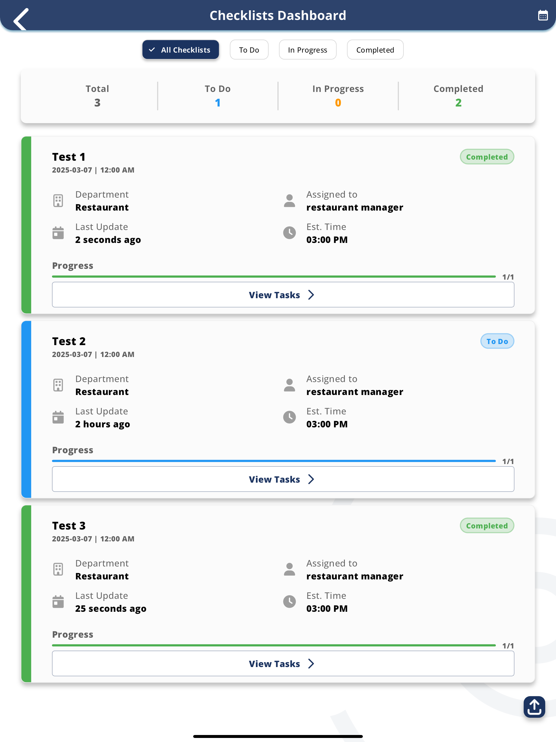Viewport: 556px width, 742px height.
Task: Select the Test 2 checklist title
Action: coord(69,342)
